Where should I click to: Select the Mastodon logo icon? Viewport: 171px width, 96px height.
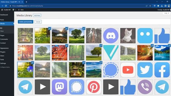tap(60, 87)
